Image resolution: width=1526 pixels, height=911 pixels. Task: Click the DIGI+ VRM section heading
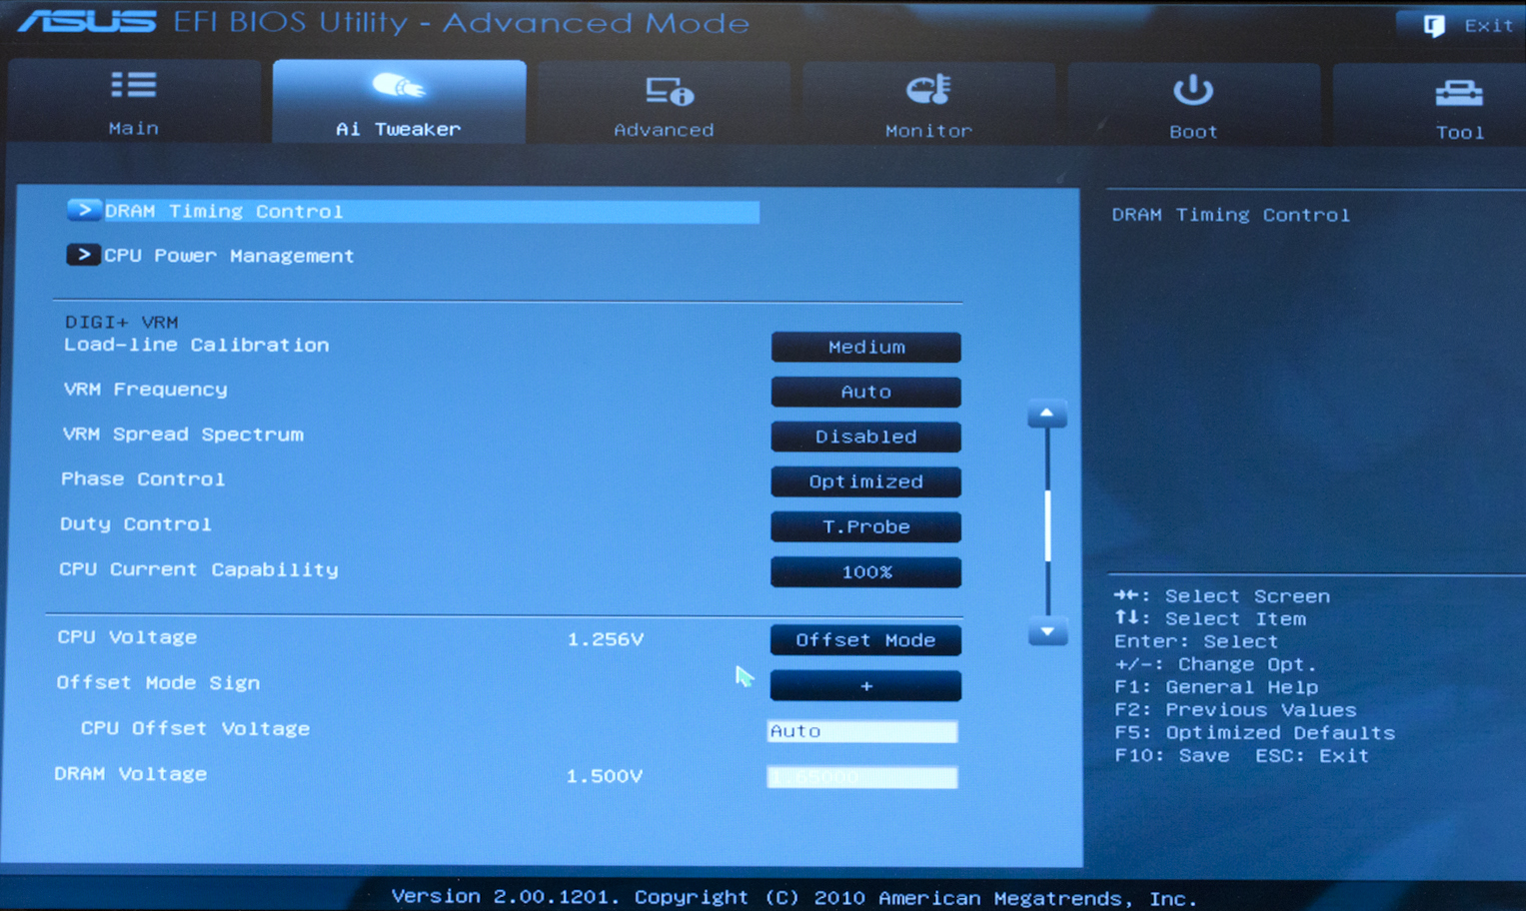[121, 323]
